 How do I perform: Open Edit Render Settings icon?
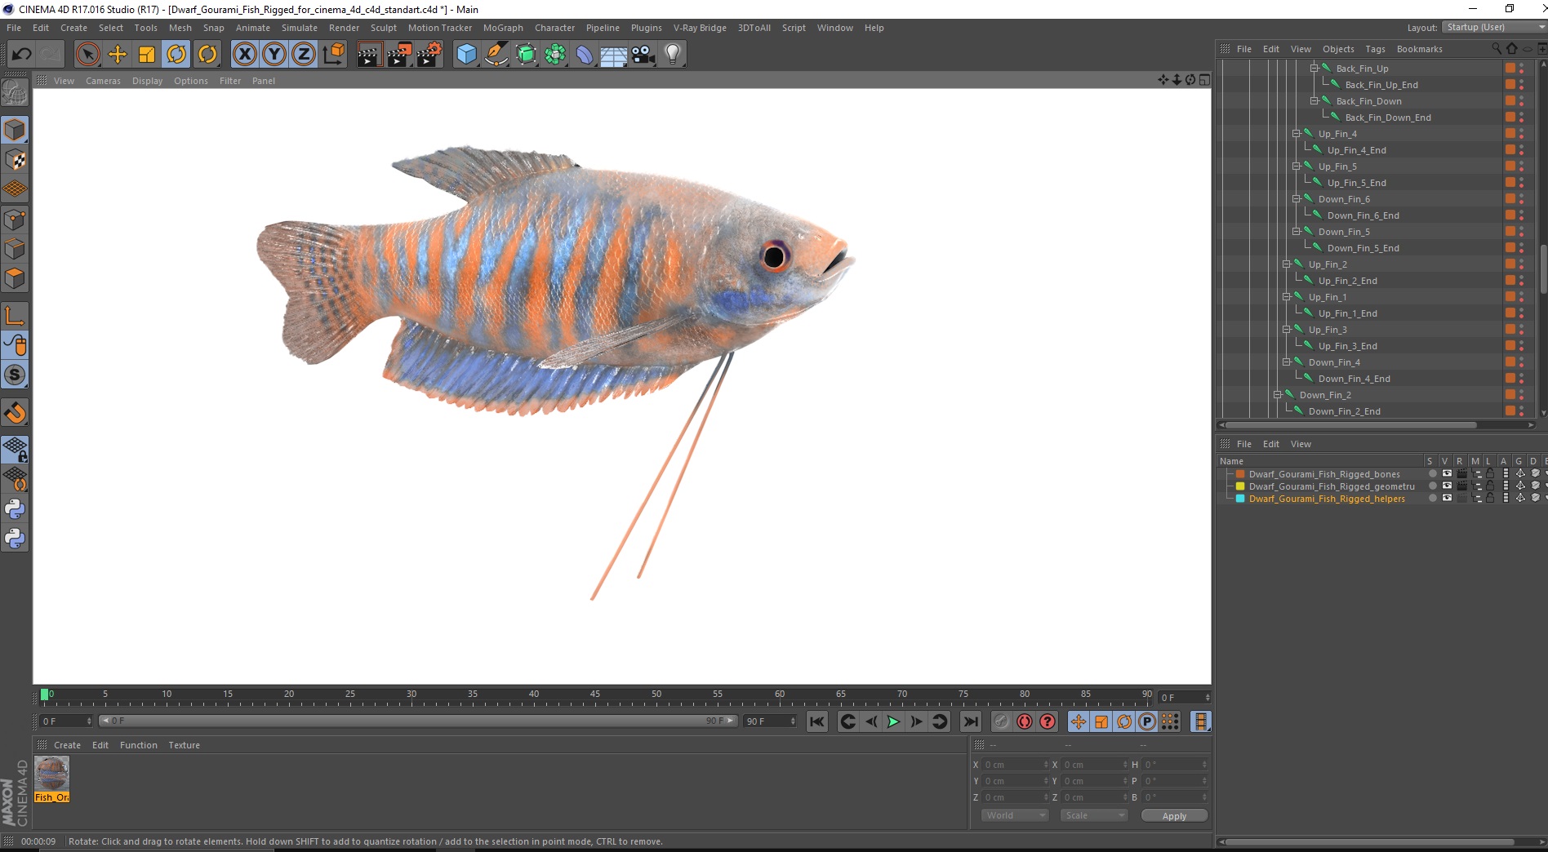(429, 55)
